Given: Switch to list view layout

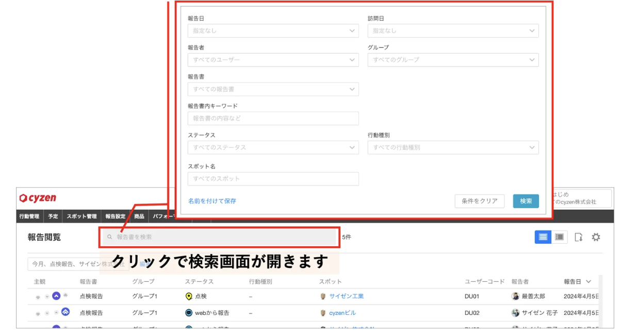Looking at the screenshot, I should (543, 237).
